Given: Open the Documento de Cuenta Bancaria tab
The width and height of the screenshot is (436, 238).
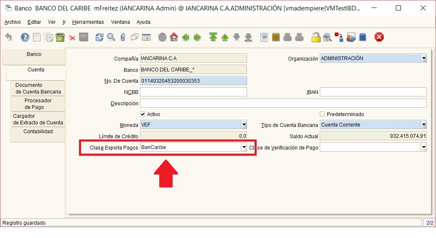Looking at the screenshot, I should [38, 89].
